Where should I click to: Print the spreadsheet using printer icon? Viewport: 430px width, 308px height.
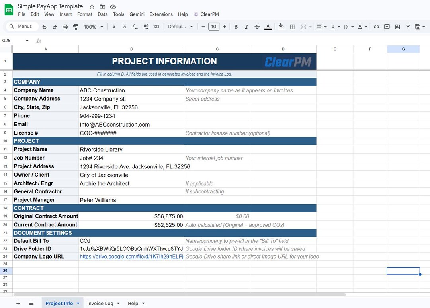click(65, 27)
